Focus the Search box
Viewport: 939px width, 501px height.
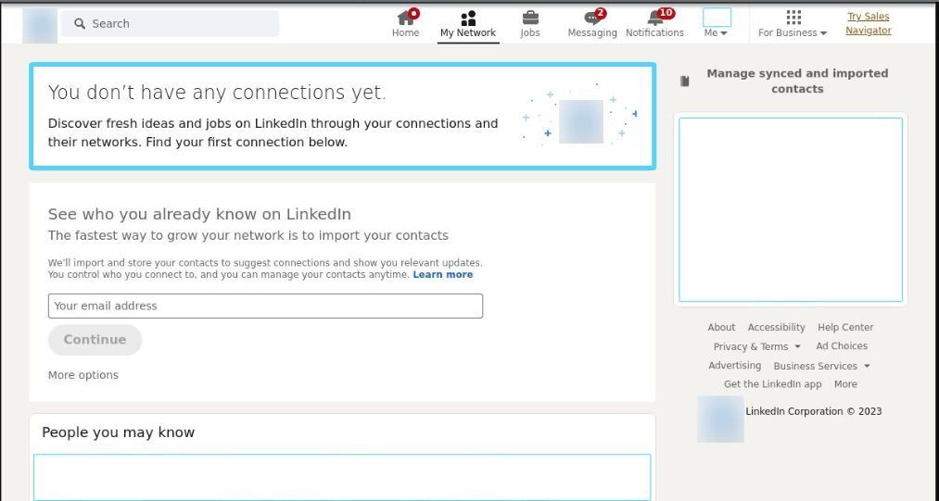click(170, 23)
